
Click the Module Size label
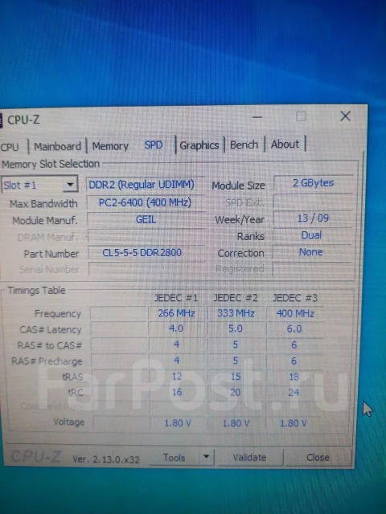pos(238,186)
